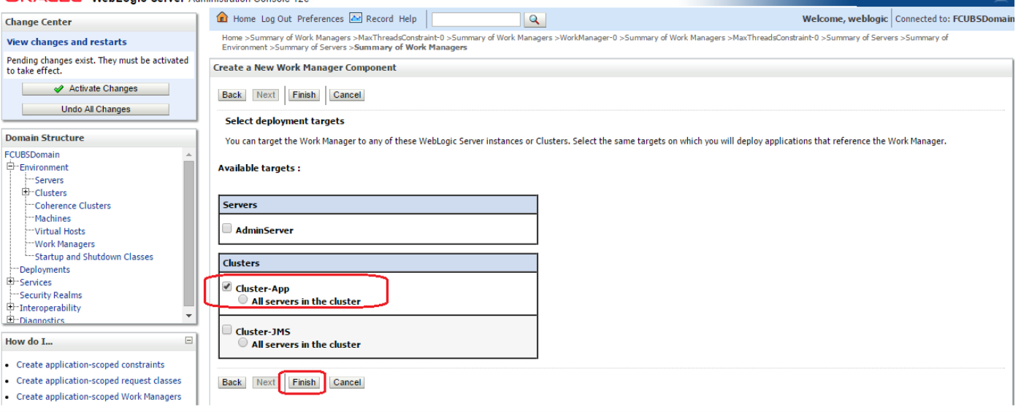
Task: Click Domain Structure scrollbar up arrow
Action: pyautogui.click(x=189, y=155)
